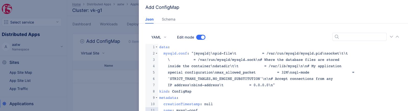Open the Virtual Site filter dropdown
The width and height of the screenshot is (408, 111).
pyautogui.click(x=93, y=53)
